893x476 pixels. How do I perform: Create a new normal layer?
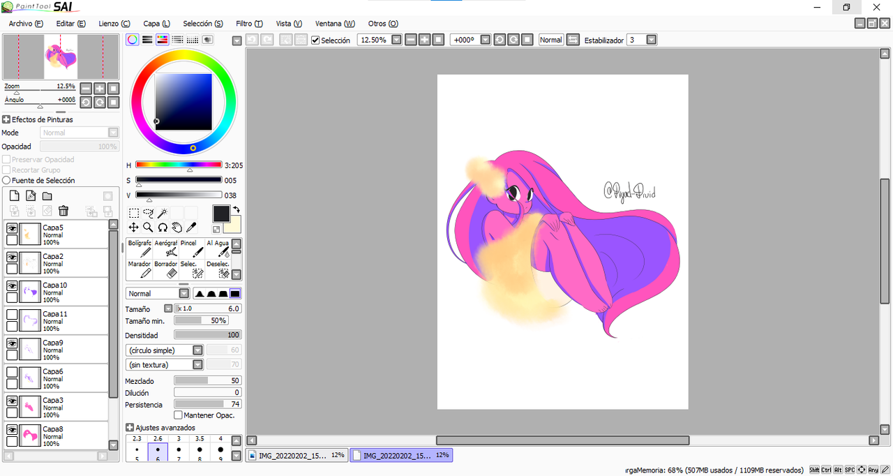(14, 196)
